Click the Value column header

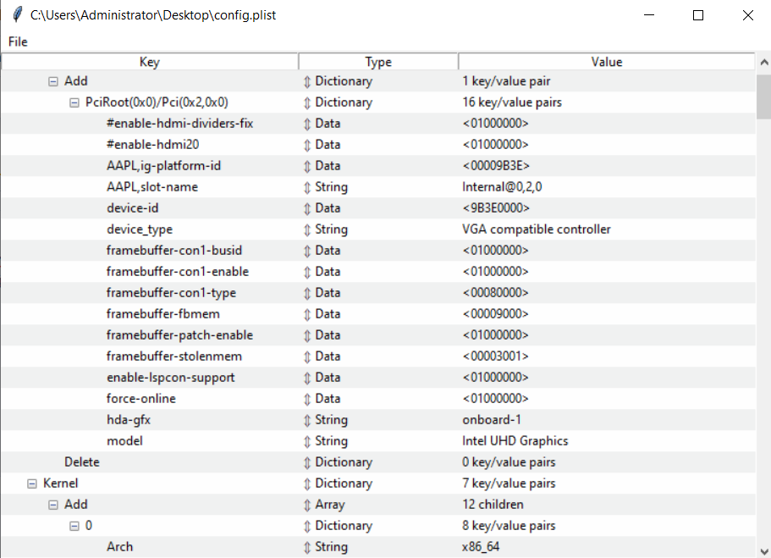tap(606, 62)
